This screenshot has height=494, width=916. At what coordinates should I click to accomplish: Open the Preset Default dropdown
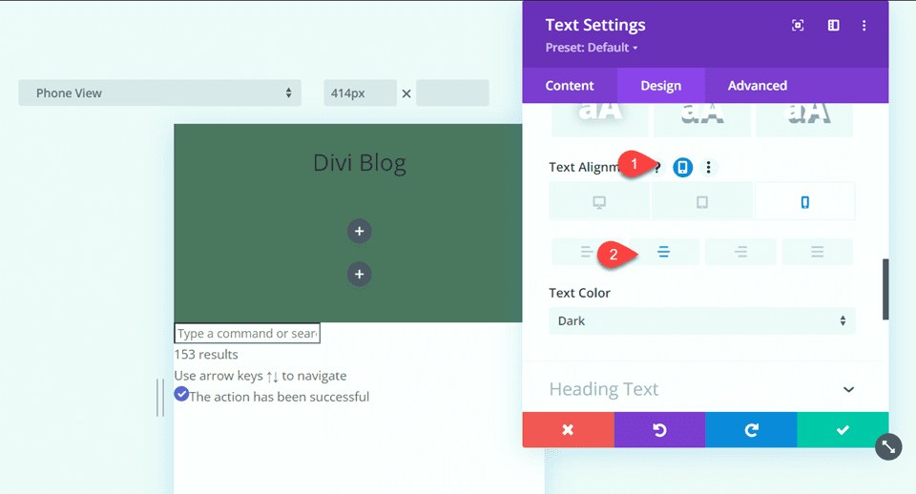[x=592, y=48]
